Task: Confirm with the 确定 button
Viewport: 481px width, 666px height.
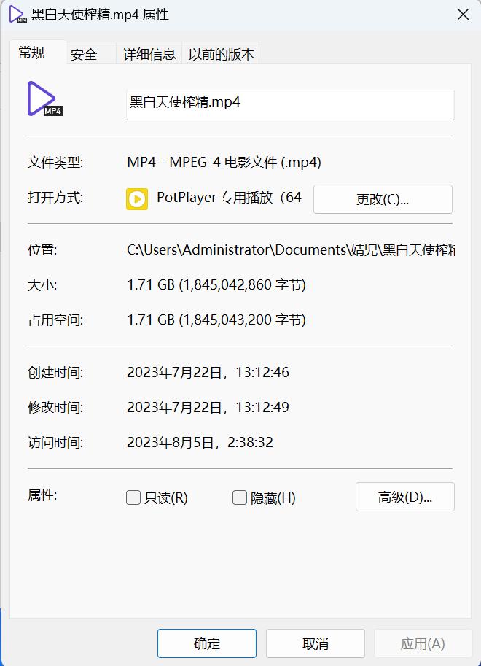Action: [x=207, y=643]
